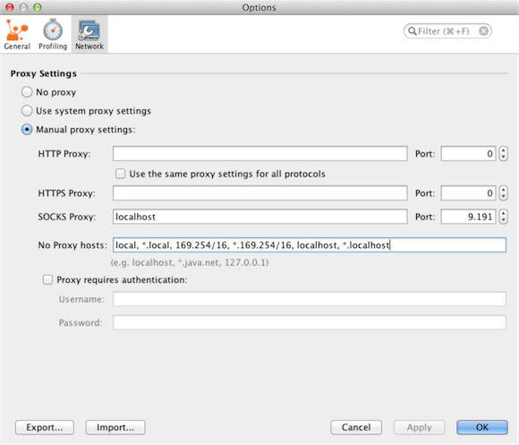Select the Network options icon
The height and width of the screenshot is (445, 519).
(89, 34)
